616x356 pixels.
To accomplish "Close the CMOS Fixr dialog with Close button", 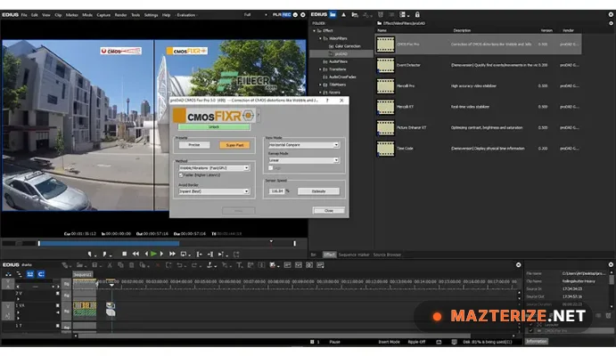I will pos(329,211).
